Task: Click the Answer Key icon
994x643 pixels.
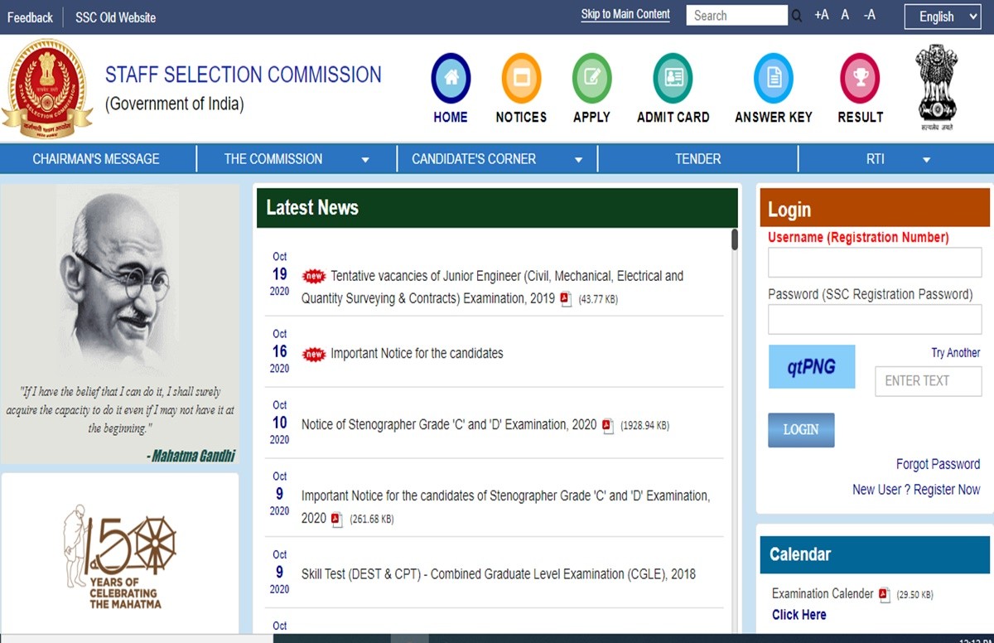Action: point(773,78)
